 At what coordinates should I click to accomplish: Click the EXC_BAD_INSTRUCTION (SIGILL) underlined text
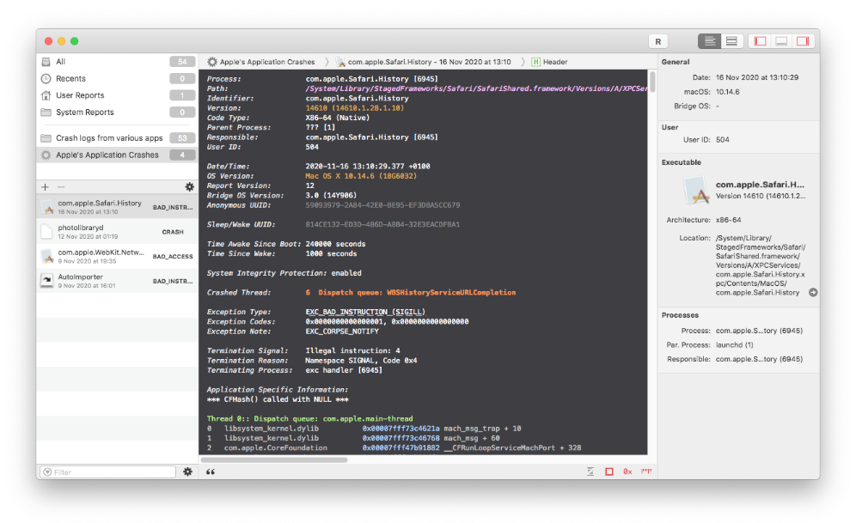pyautogui.click(x=365, y=312)
